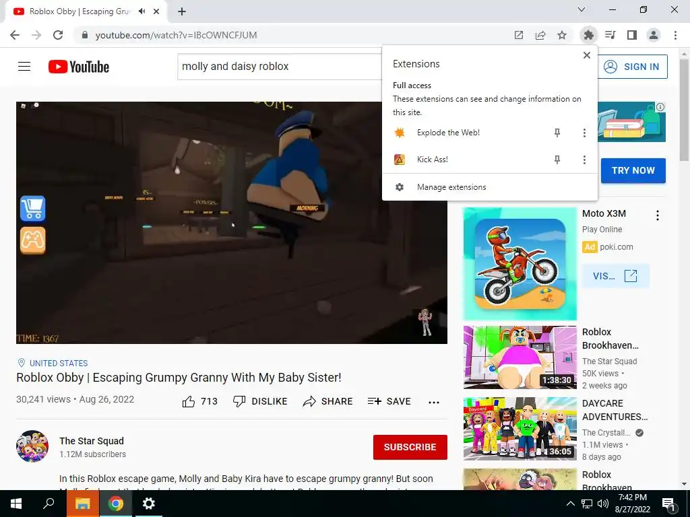Open the media controls icon
690x517 pixels.
click(x=610, y=35)
